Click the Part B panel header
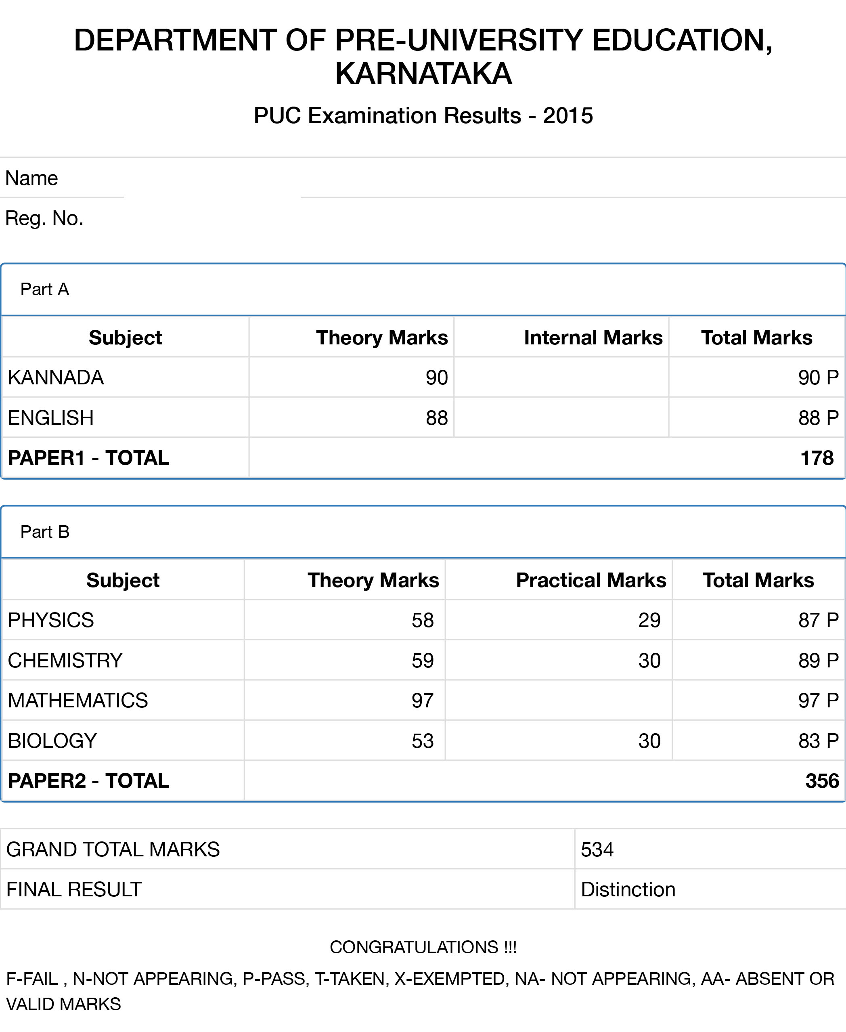 click(x=45, y=532)
